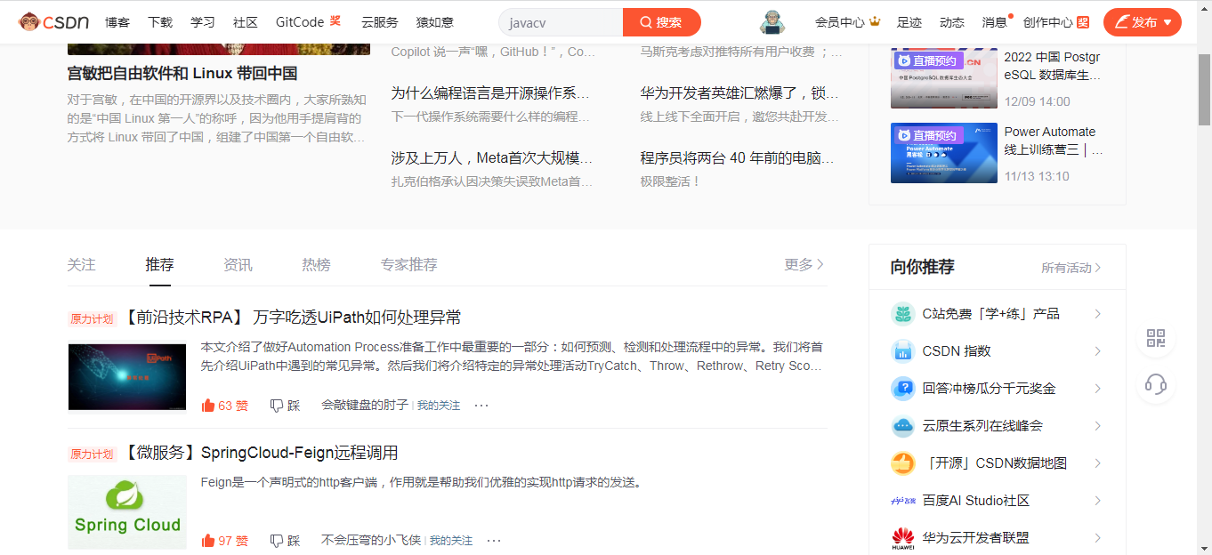
Task: Open more options for UiPath article
Action: 481,406
